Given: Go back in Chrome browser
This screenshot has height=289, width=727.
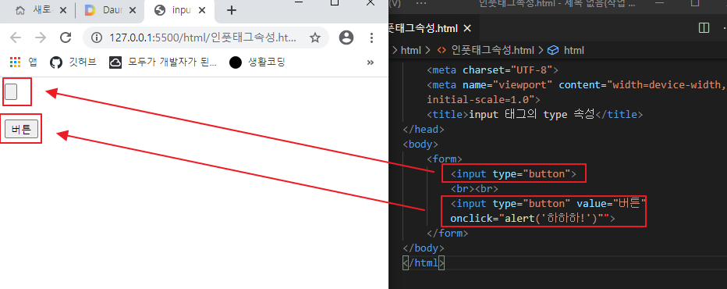Looking at the screenshot, I should coord(16,37).
